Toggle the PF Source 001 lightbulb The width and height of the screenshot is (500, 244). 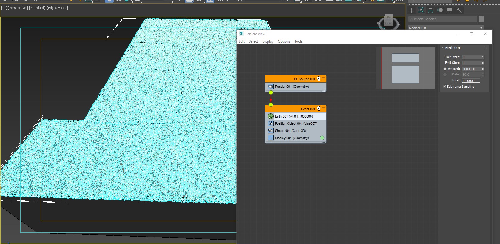319,79
